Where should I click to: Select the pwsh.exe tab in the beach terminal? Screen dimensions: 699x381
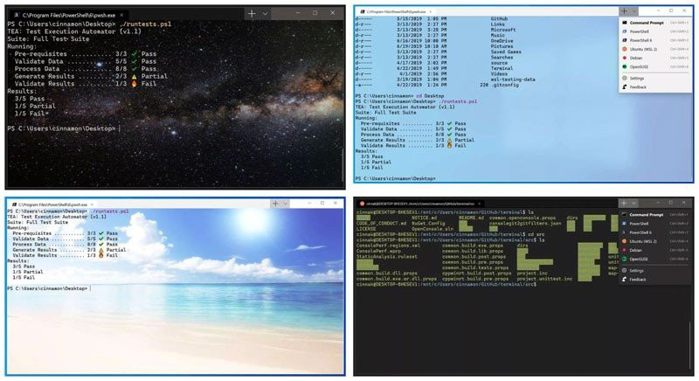click(x=52, y=203)
